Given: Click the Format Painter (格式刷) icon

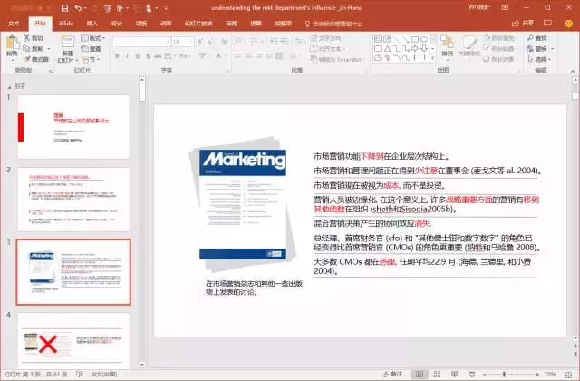Looking at the screenshot, I should coord(26,59).
